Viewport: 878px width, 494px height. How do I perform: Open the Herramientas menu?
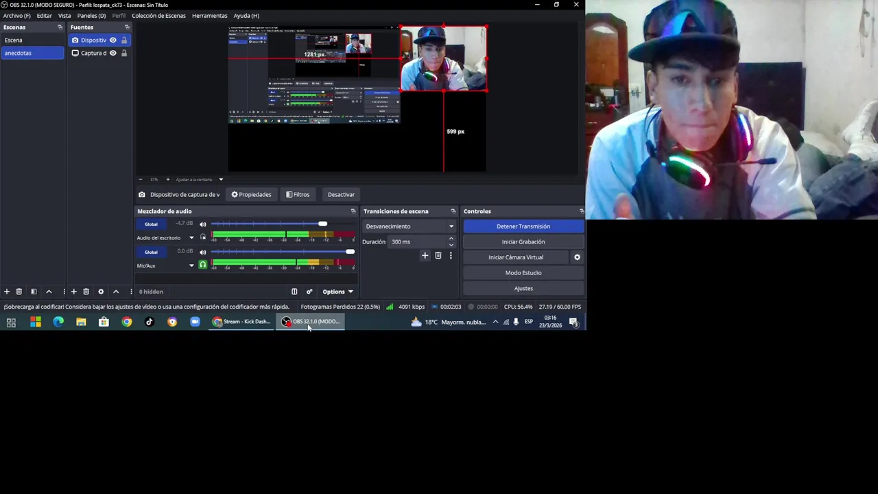click(209, 16)
